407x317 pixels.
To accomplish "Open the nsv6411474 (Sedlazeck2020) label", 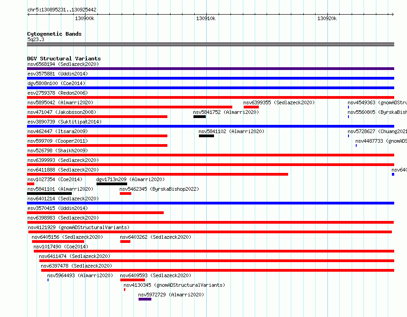I will [75, 256].
